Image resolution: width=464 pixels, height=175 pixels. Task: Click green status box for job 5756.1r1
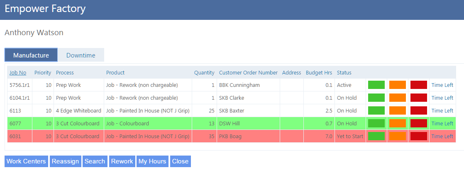pos(376,85)
